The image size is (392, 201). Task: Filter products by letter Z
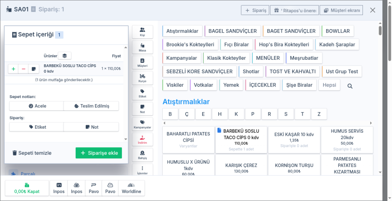point(319,114)
